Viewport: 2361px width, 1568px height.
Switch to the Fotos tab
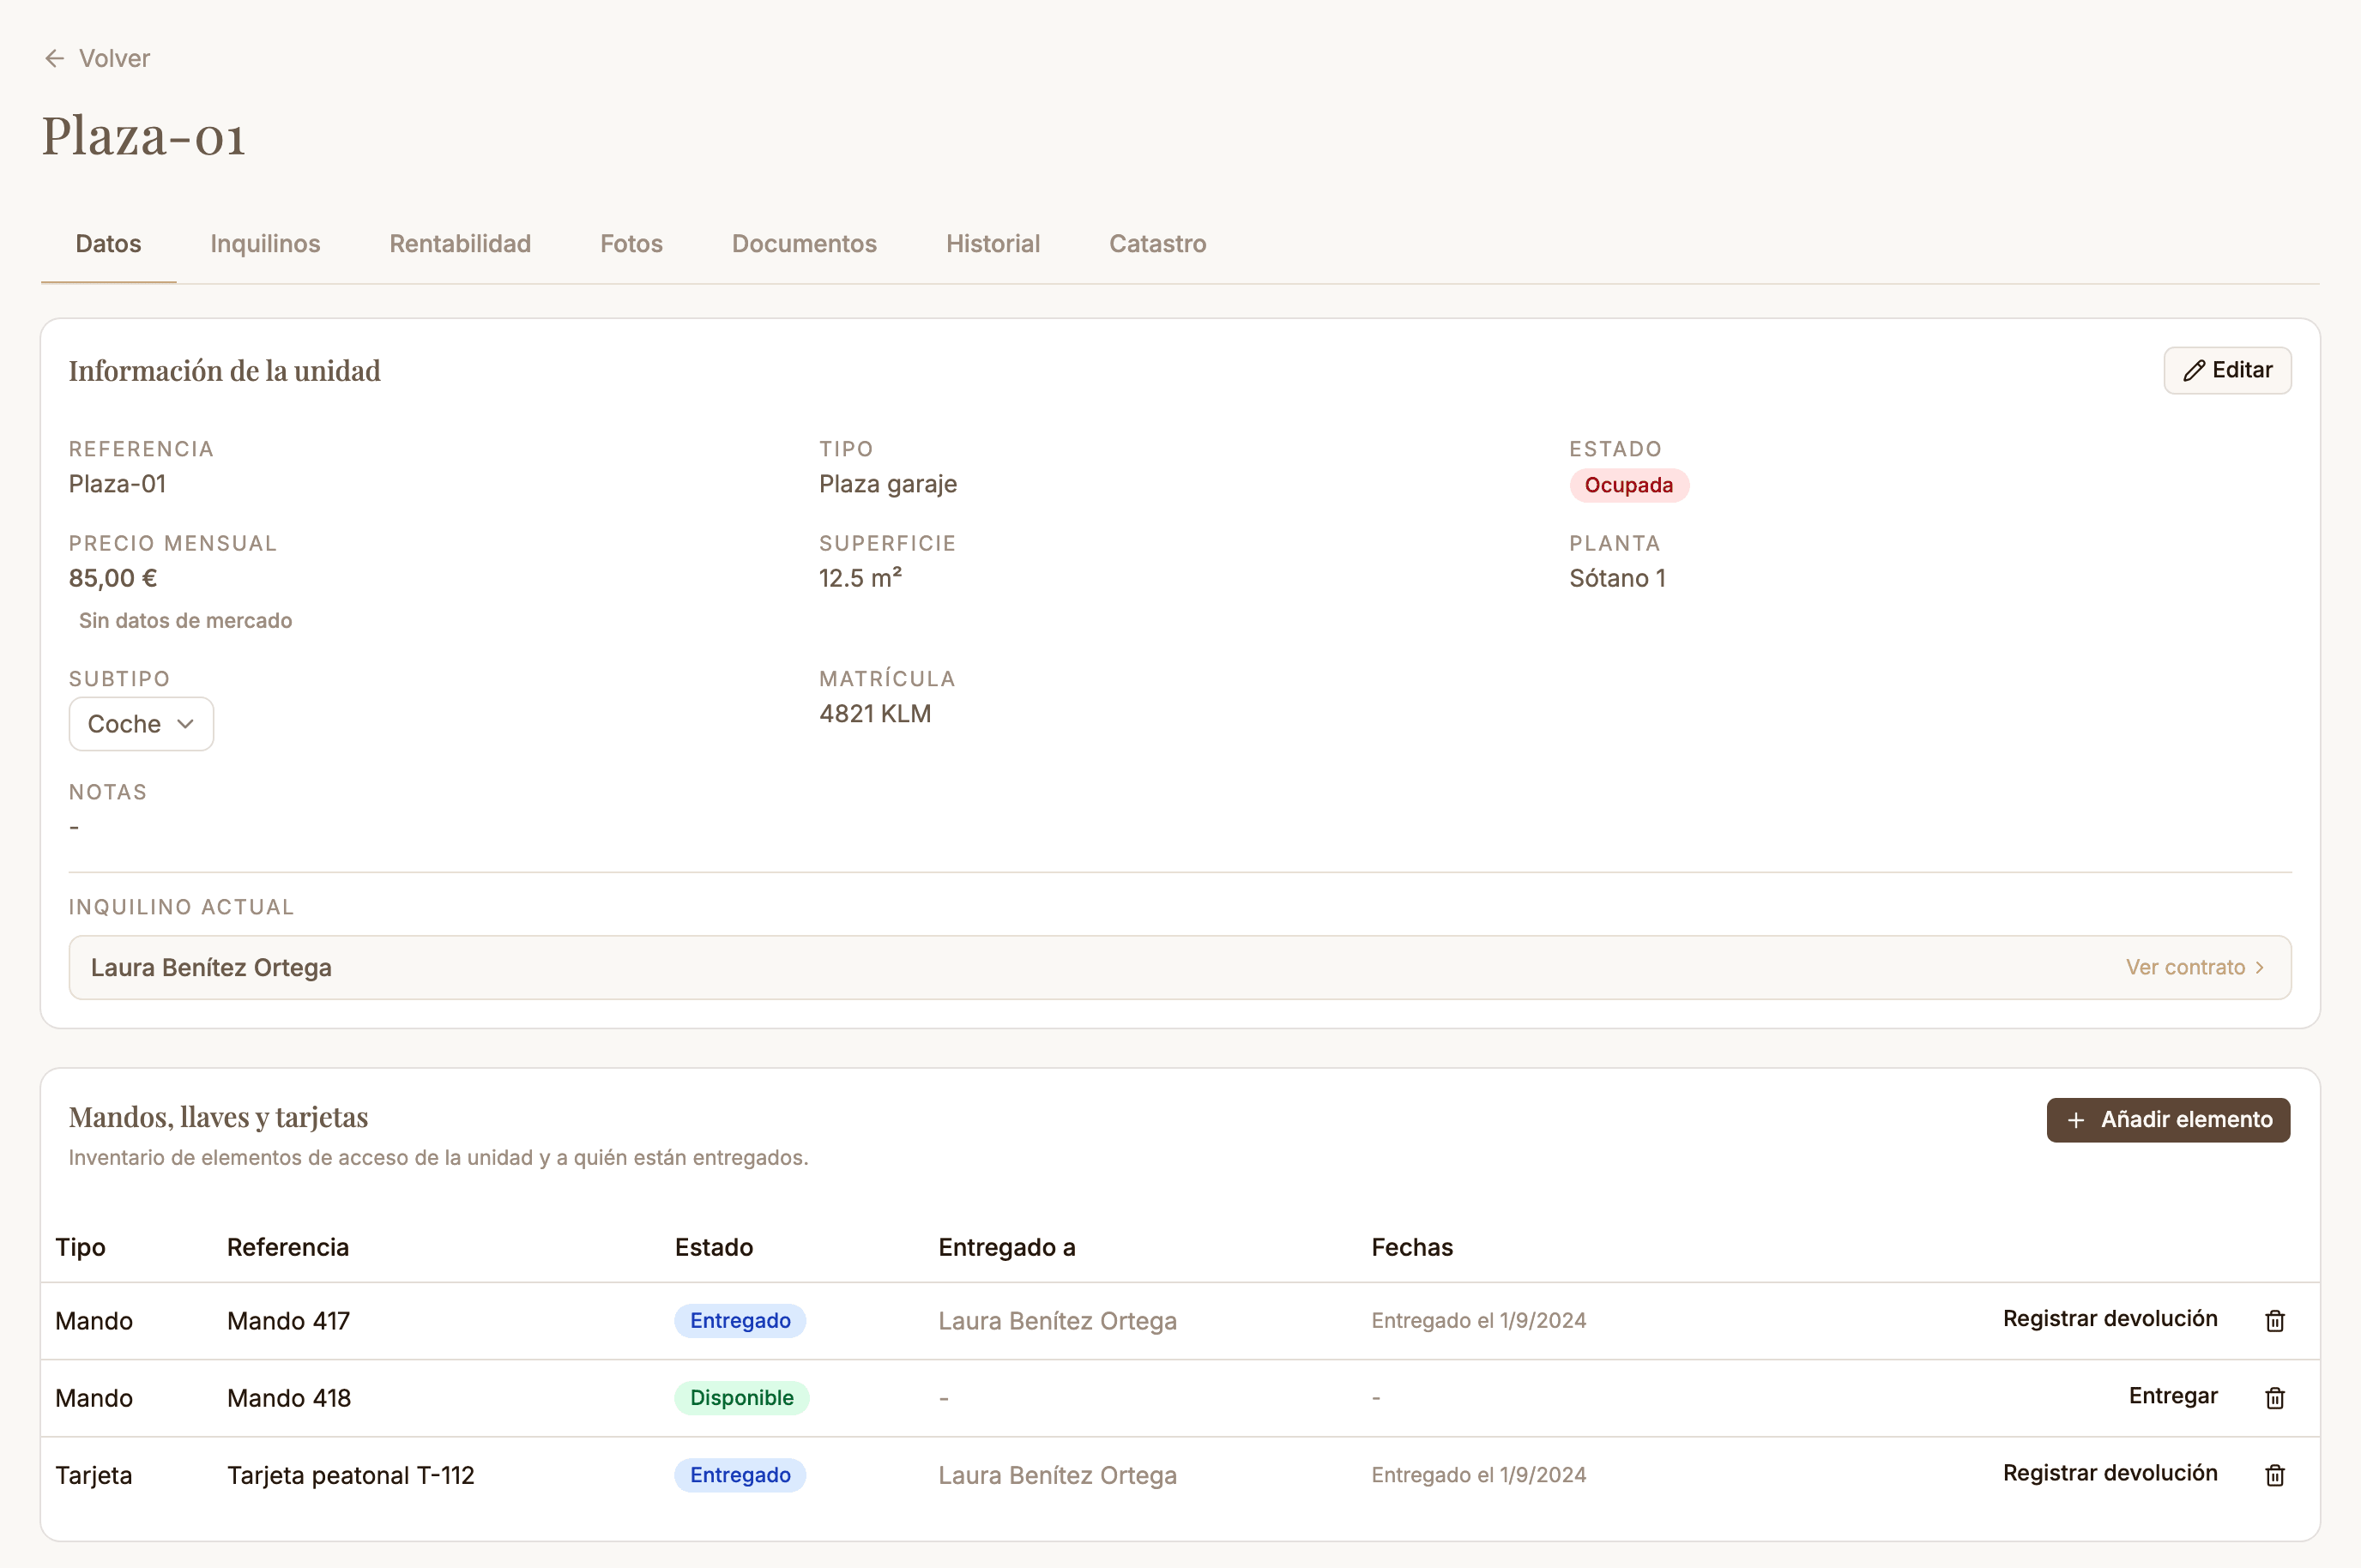coord(631,243)
